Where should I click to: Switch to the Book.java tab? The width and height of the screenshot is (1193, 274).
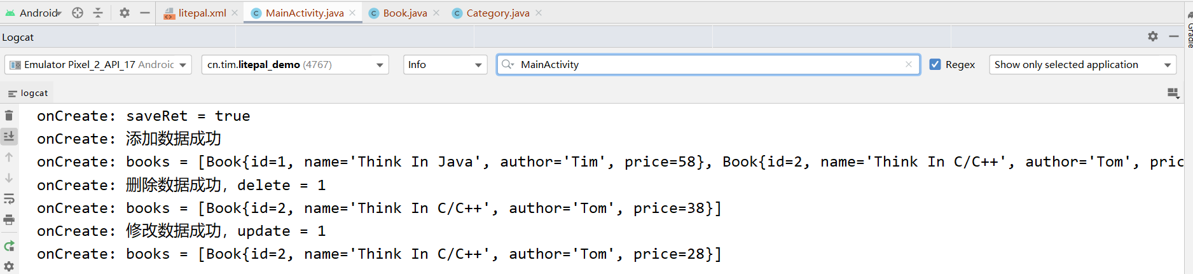click(404, 13)
